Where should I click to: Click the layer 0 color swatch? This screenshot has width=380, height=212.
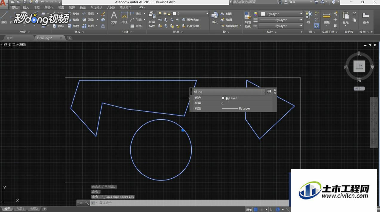(175, 14)
